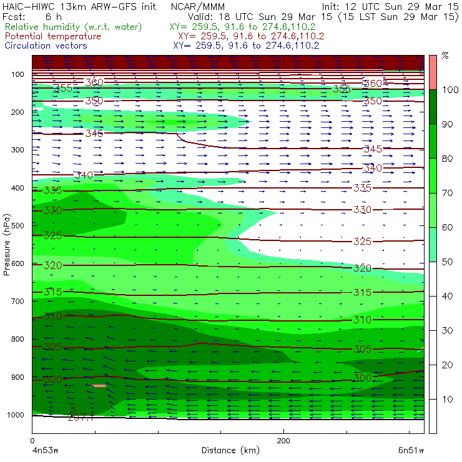Select the 50–60% aqua colorbar segment
Screen dimensions: 462x462
(433, 245)
